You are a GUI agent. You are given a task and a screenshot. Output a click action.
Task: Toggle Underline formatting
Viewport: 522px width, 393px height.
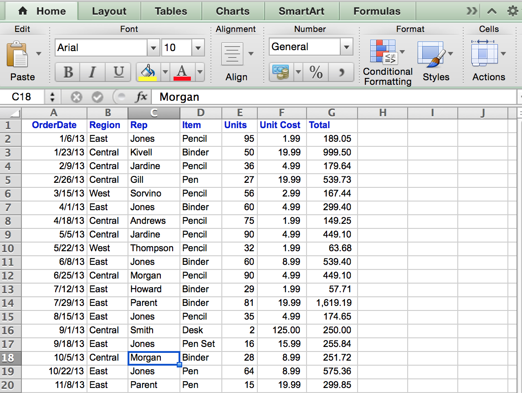coord(118,72)
